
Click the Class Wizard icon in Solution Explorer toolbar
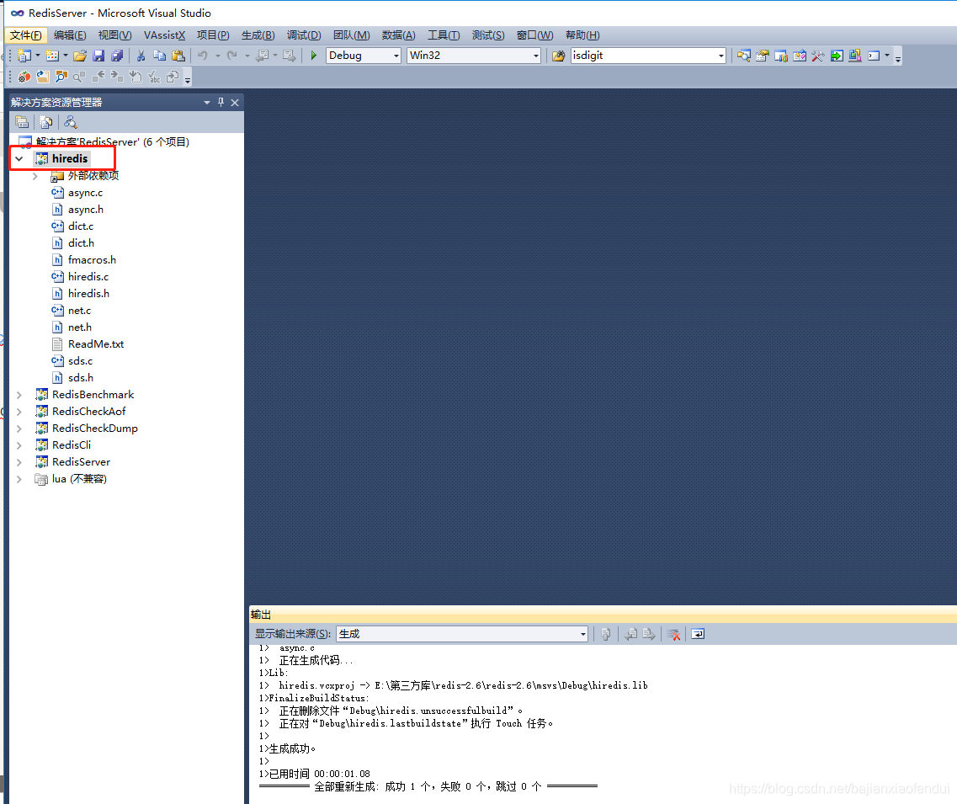click(70, 122)
